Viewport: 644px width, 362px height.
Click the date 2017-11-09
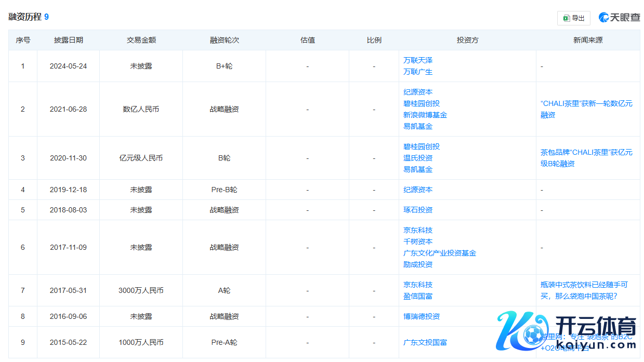click(x=68, y=247)
